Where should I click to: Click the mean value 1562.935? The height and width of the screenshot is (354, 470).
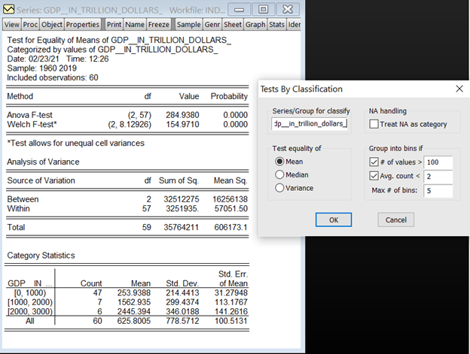(x=133, y=302)
